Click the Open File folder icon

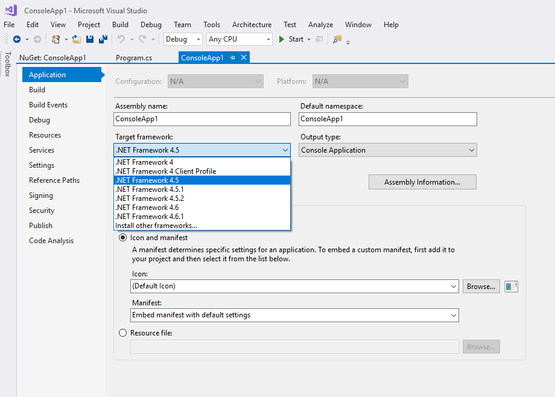click(x=77, y=39)
